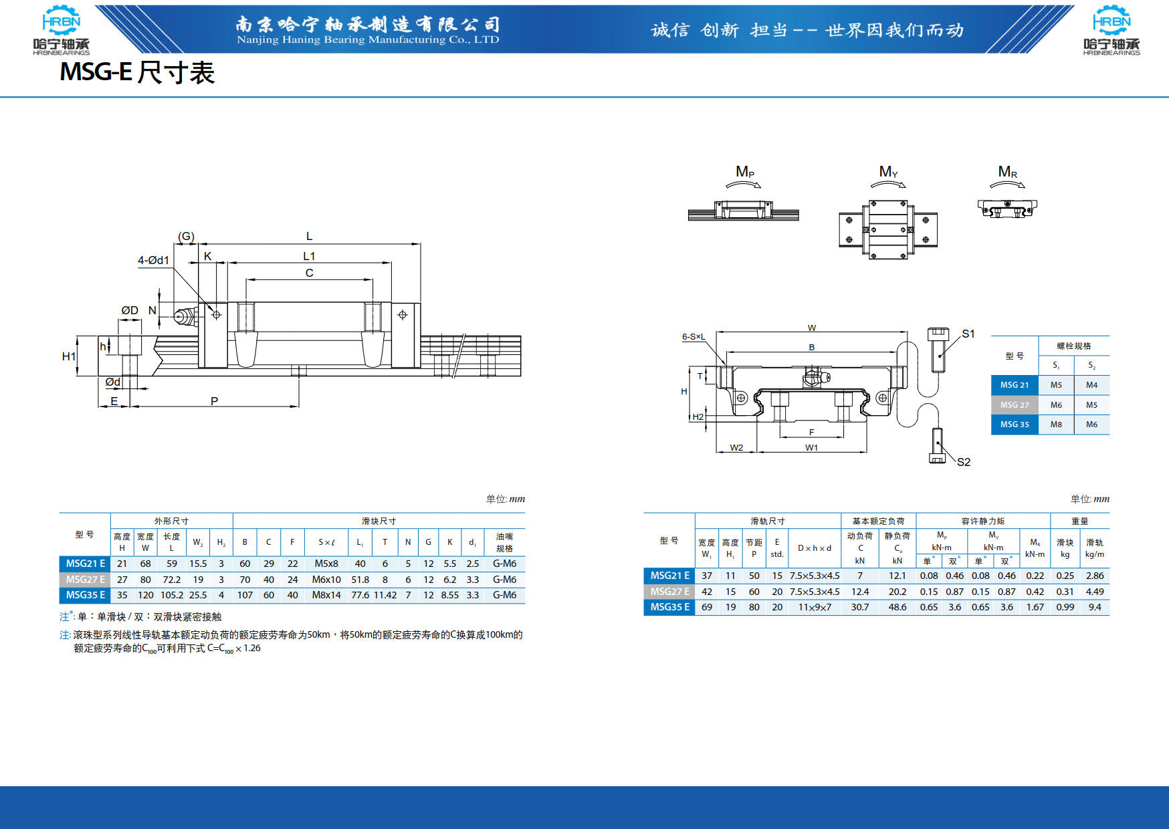The image size is (1169, 829).
Task: Click the S2 bolt drawing
Action: click(938, 445)
